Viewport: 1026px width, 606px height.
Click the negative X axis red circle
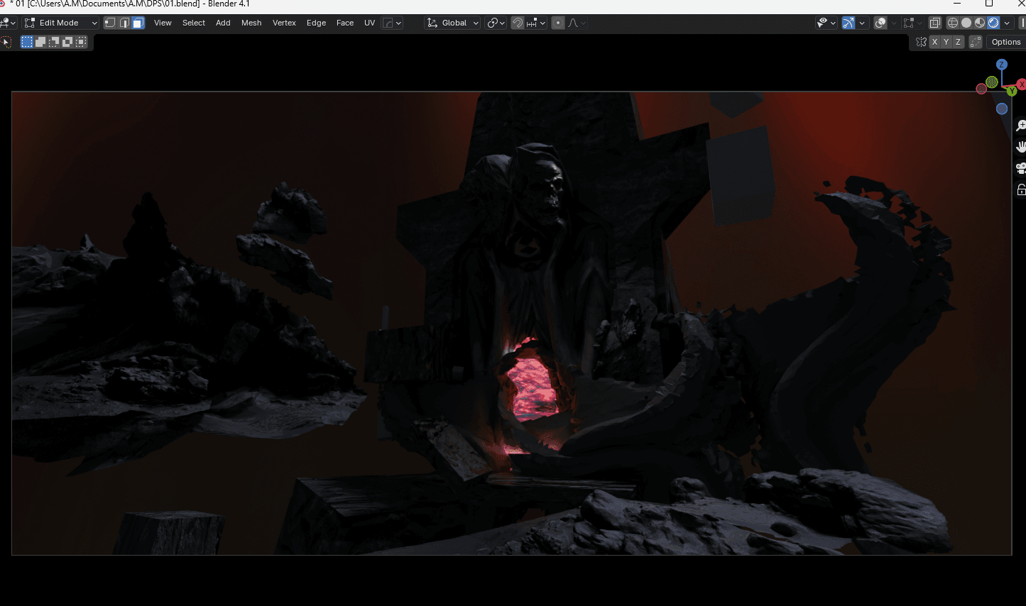981,89
